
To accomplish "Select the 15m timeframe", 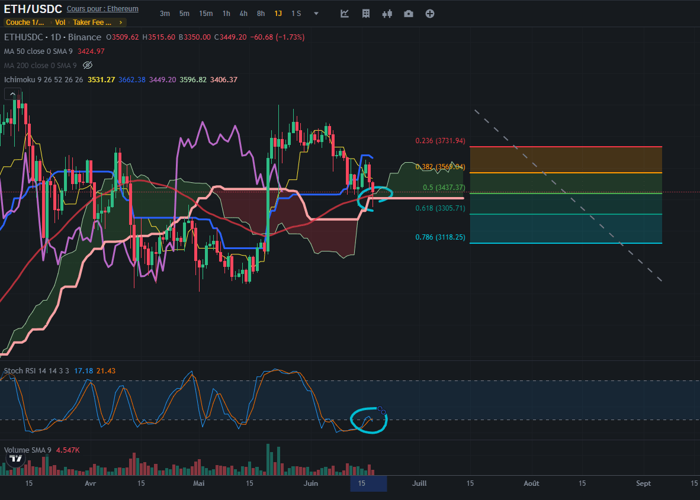I will [205, 14].
